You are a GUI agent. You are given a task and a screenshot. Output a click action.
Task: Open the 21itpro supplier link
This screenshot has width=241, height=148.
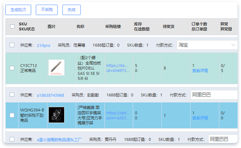pyautogui.click(x=44, y=46)
